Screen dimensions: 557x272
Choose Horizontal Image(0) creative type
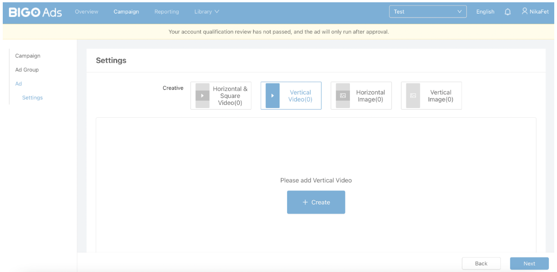[361, 96]
